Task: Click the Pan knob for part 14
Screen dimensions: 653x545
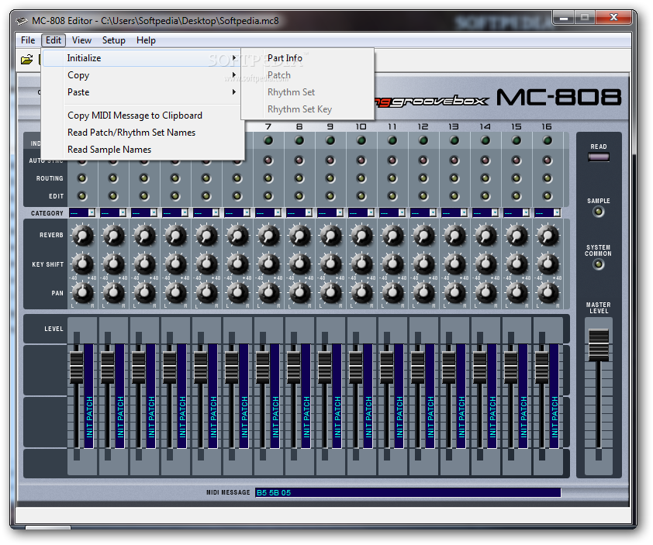Action: 485,293
